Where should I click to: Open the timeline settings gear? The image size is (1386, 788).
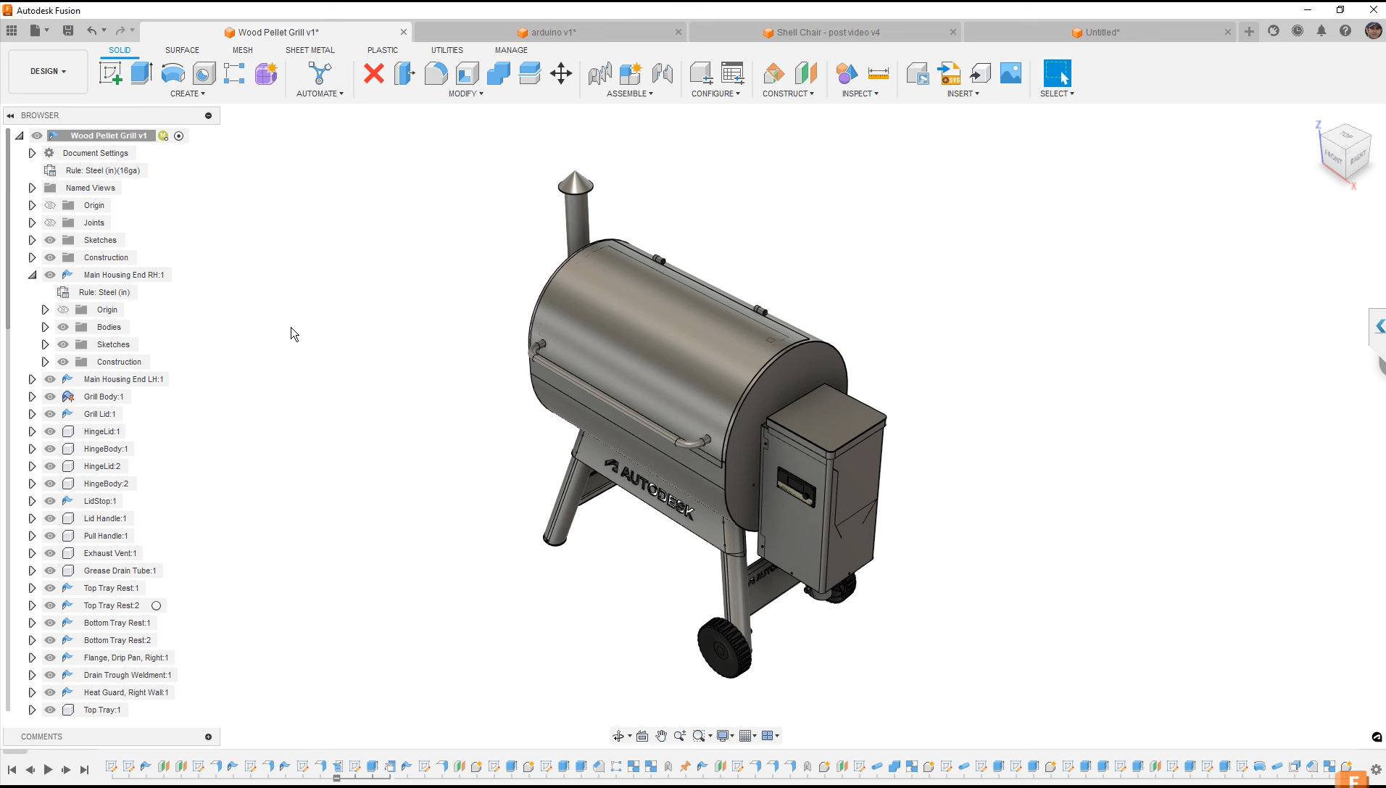coord(1376,770)
